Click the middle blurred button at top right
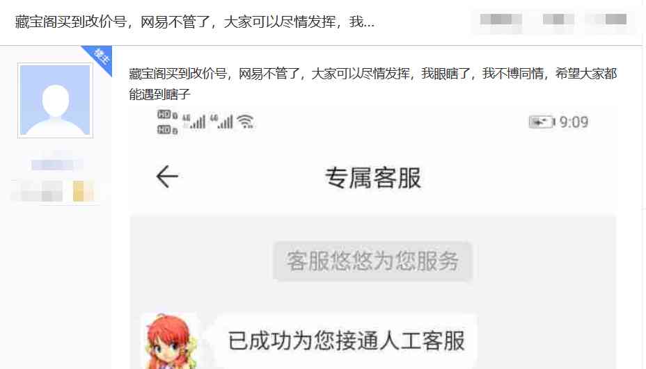646x369 pixels. [x=558, y=20]
